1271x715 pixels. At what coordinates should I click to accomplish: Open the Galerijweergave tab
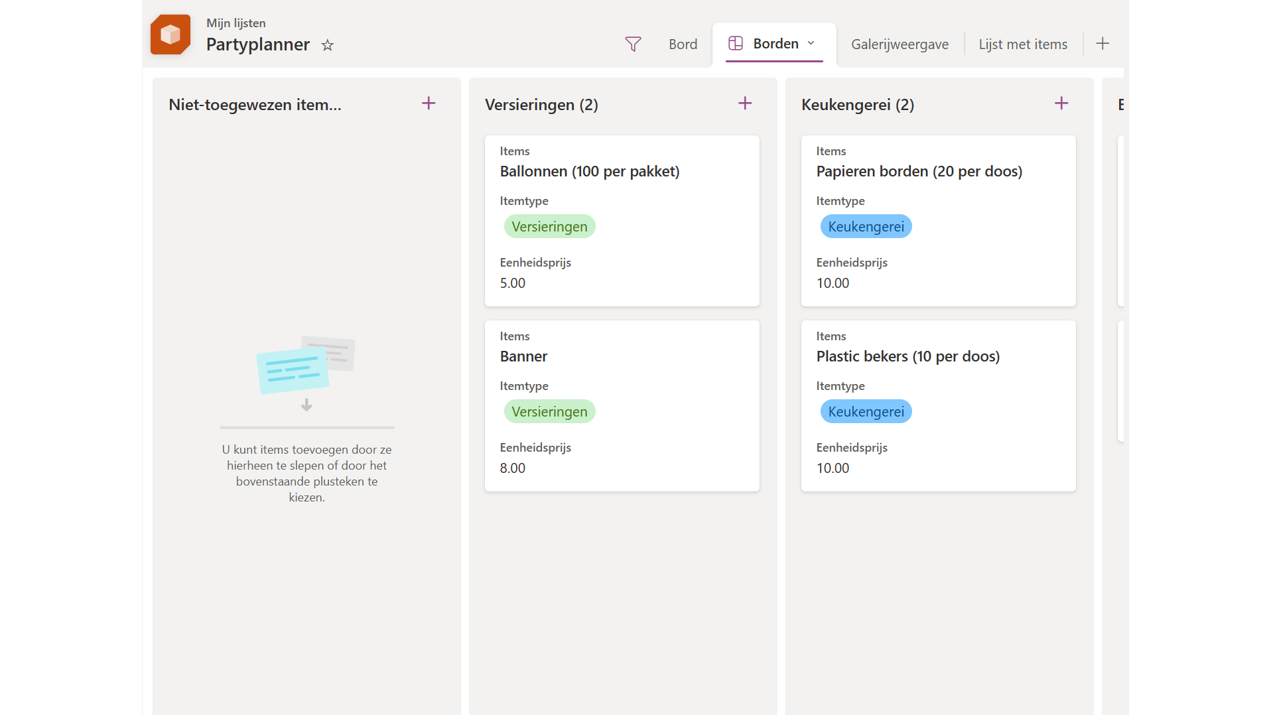(x=900, y=44)
